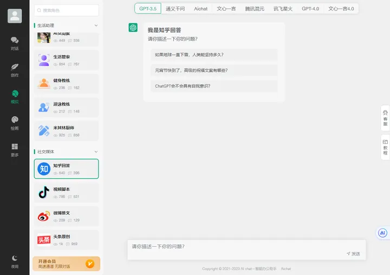
Task: Switch to the Aichat model tab
Action: tap(201, 9)
